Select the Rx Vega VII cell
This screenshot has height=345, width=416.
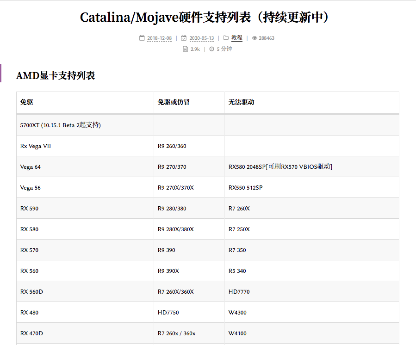click(85, 146)
